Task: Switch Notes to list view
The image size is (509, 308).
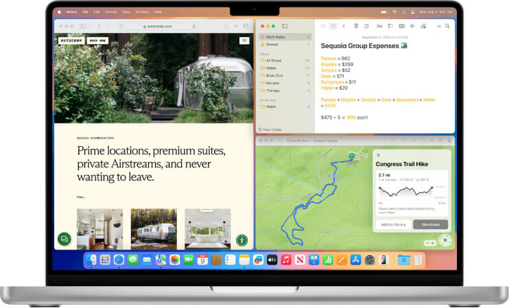Action: (x=323, y=26)
